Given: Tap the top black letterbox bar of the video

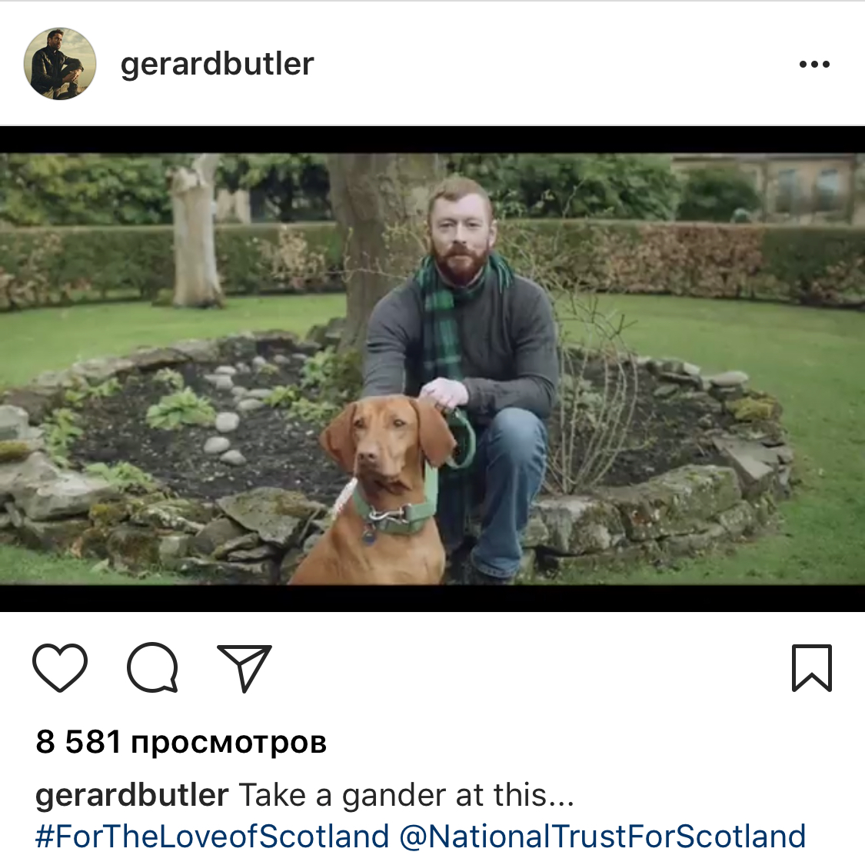Looking at the screenshot, I should pos(432,140).
